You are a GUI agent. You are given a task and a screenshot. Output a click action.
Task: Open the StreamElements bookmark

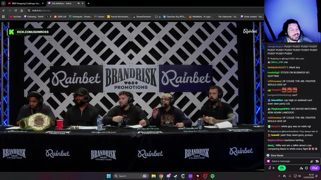142,16
